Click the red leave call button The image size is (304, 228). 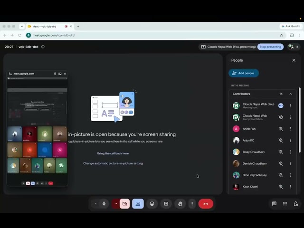tap(206, 204)
